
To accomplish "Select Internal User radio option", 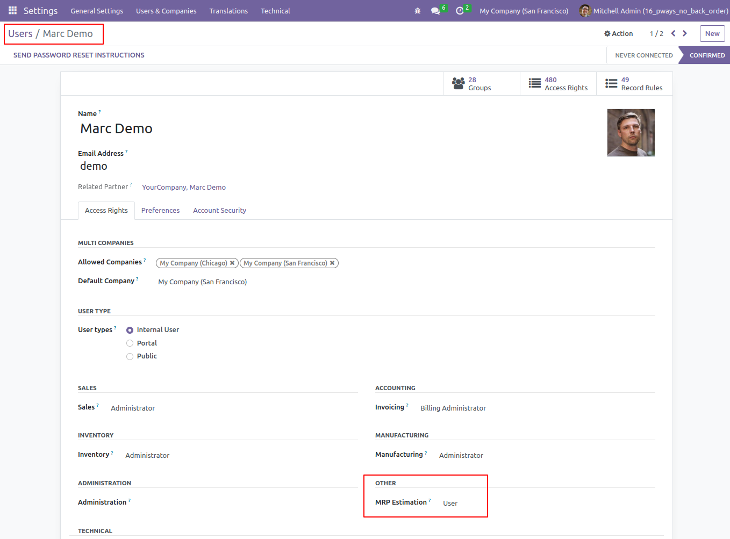I will click(130, 330).
